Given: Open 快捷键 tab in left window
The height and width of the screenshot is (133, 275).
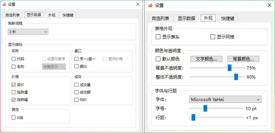Looking at the screenshot, I should 68,15.
